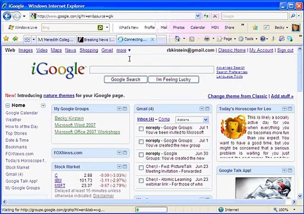Open the address bar history dropdown

197,16
